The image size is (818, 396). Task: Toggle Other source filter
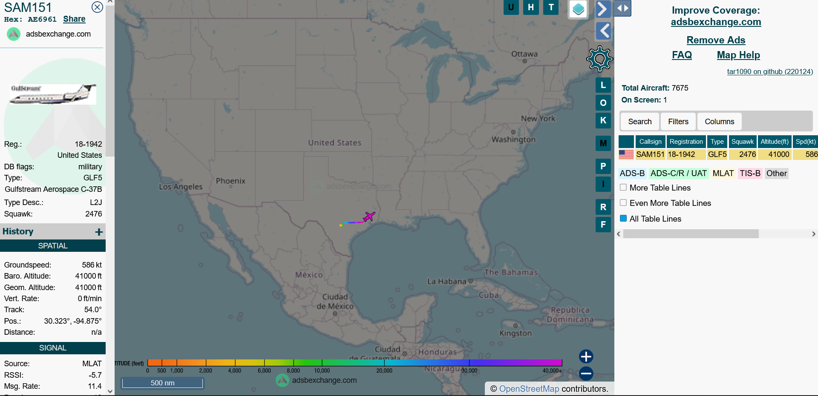point(776,174)
